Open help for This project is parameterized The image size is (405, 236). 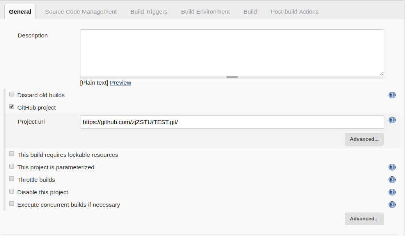point(392,167)
